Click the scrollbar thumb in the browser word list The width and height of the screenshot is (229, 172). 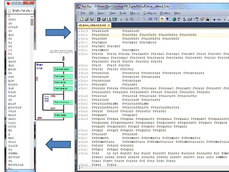point(32,22)
